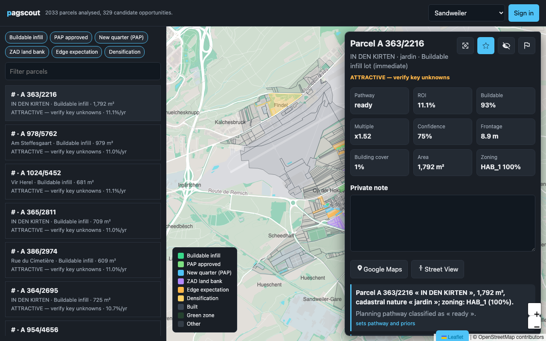Screen dimensions: 546x341
Task: Open parcel in Google Maps
Action: click(x=379, y=269)
